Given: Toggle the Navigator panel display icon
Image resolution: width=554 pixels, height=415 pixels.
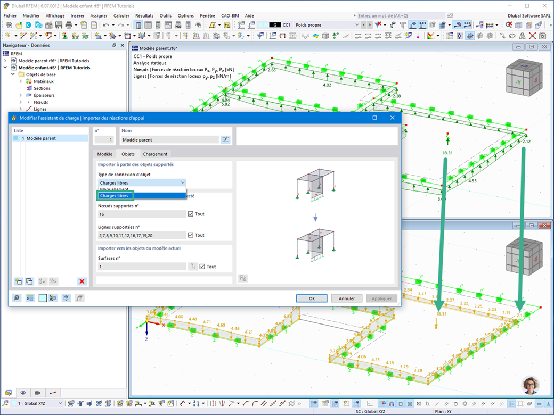Looking at the screenshot, I should 138,25.
